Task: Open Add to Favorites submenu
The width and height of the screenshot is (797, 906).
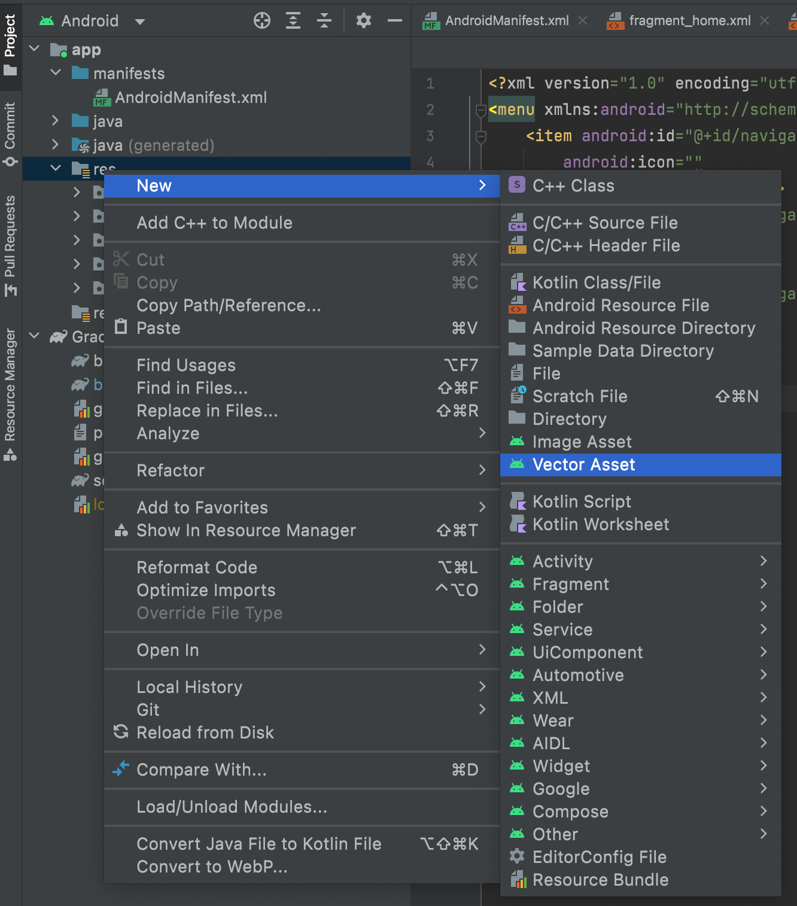Action: click(302, 508)
